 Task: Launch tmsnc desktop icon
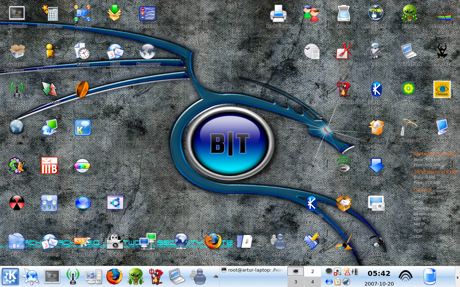311,13
